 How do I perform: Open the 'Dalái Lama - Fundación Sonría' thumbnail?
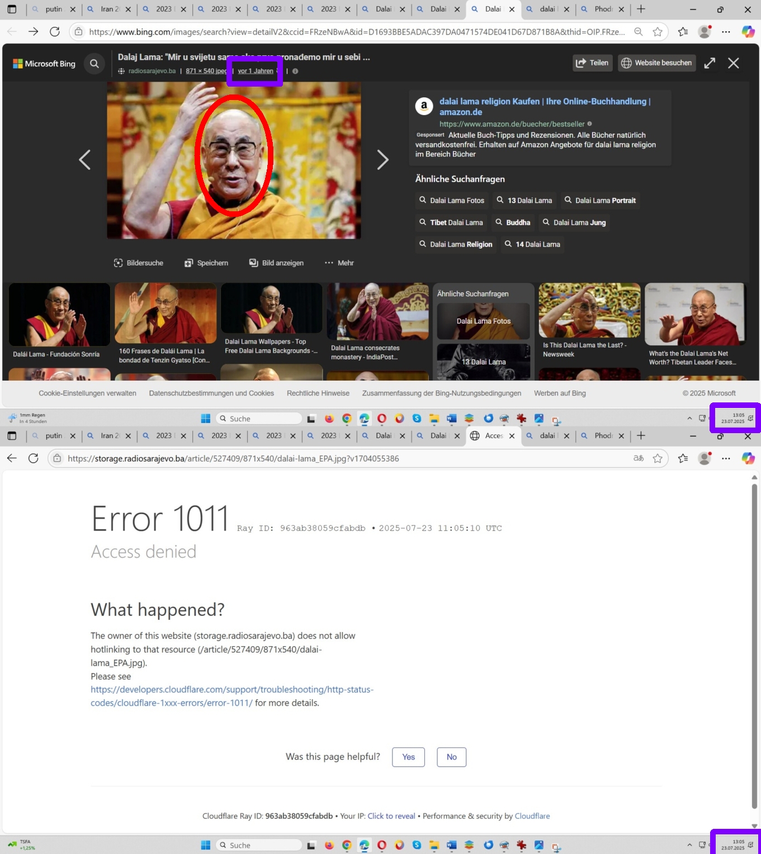click(x=59, y=321)
